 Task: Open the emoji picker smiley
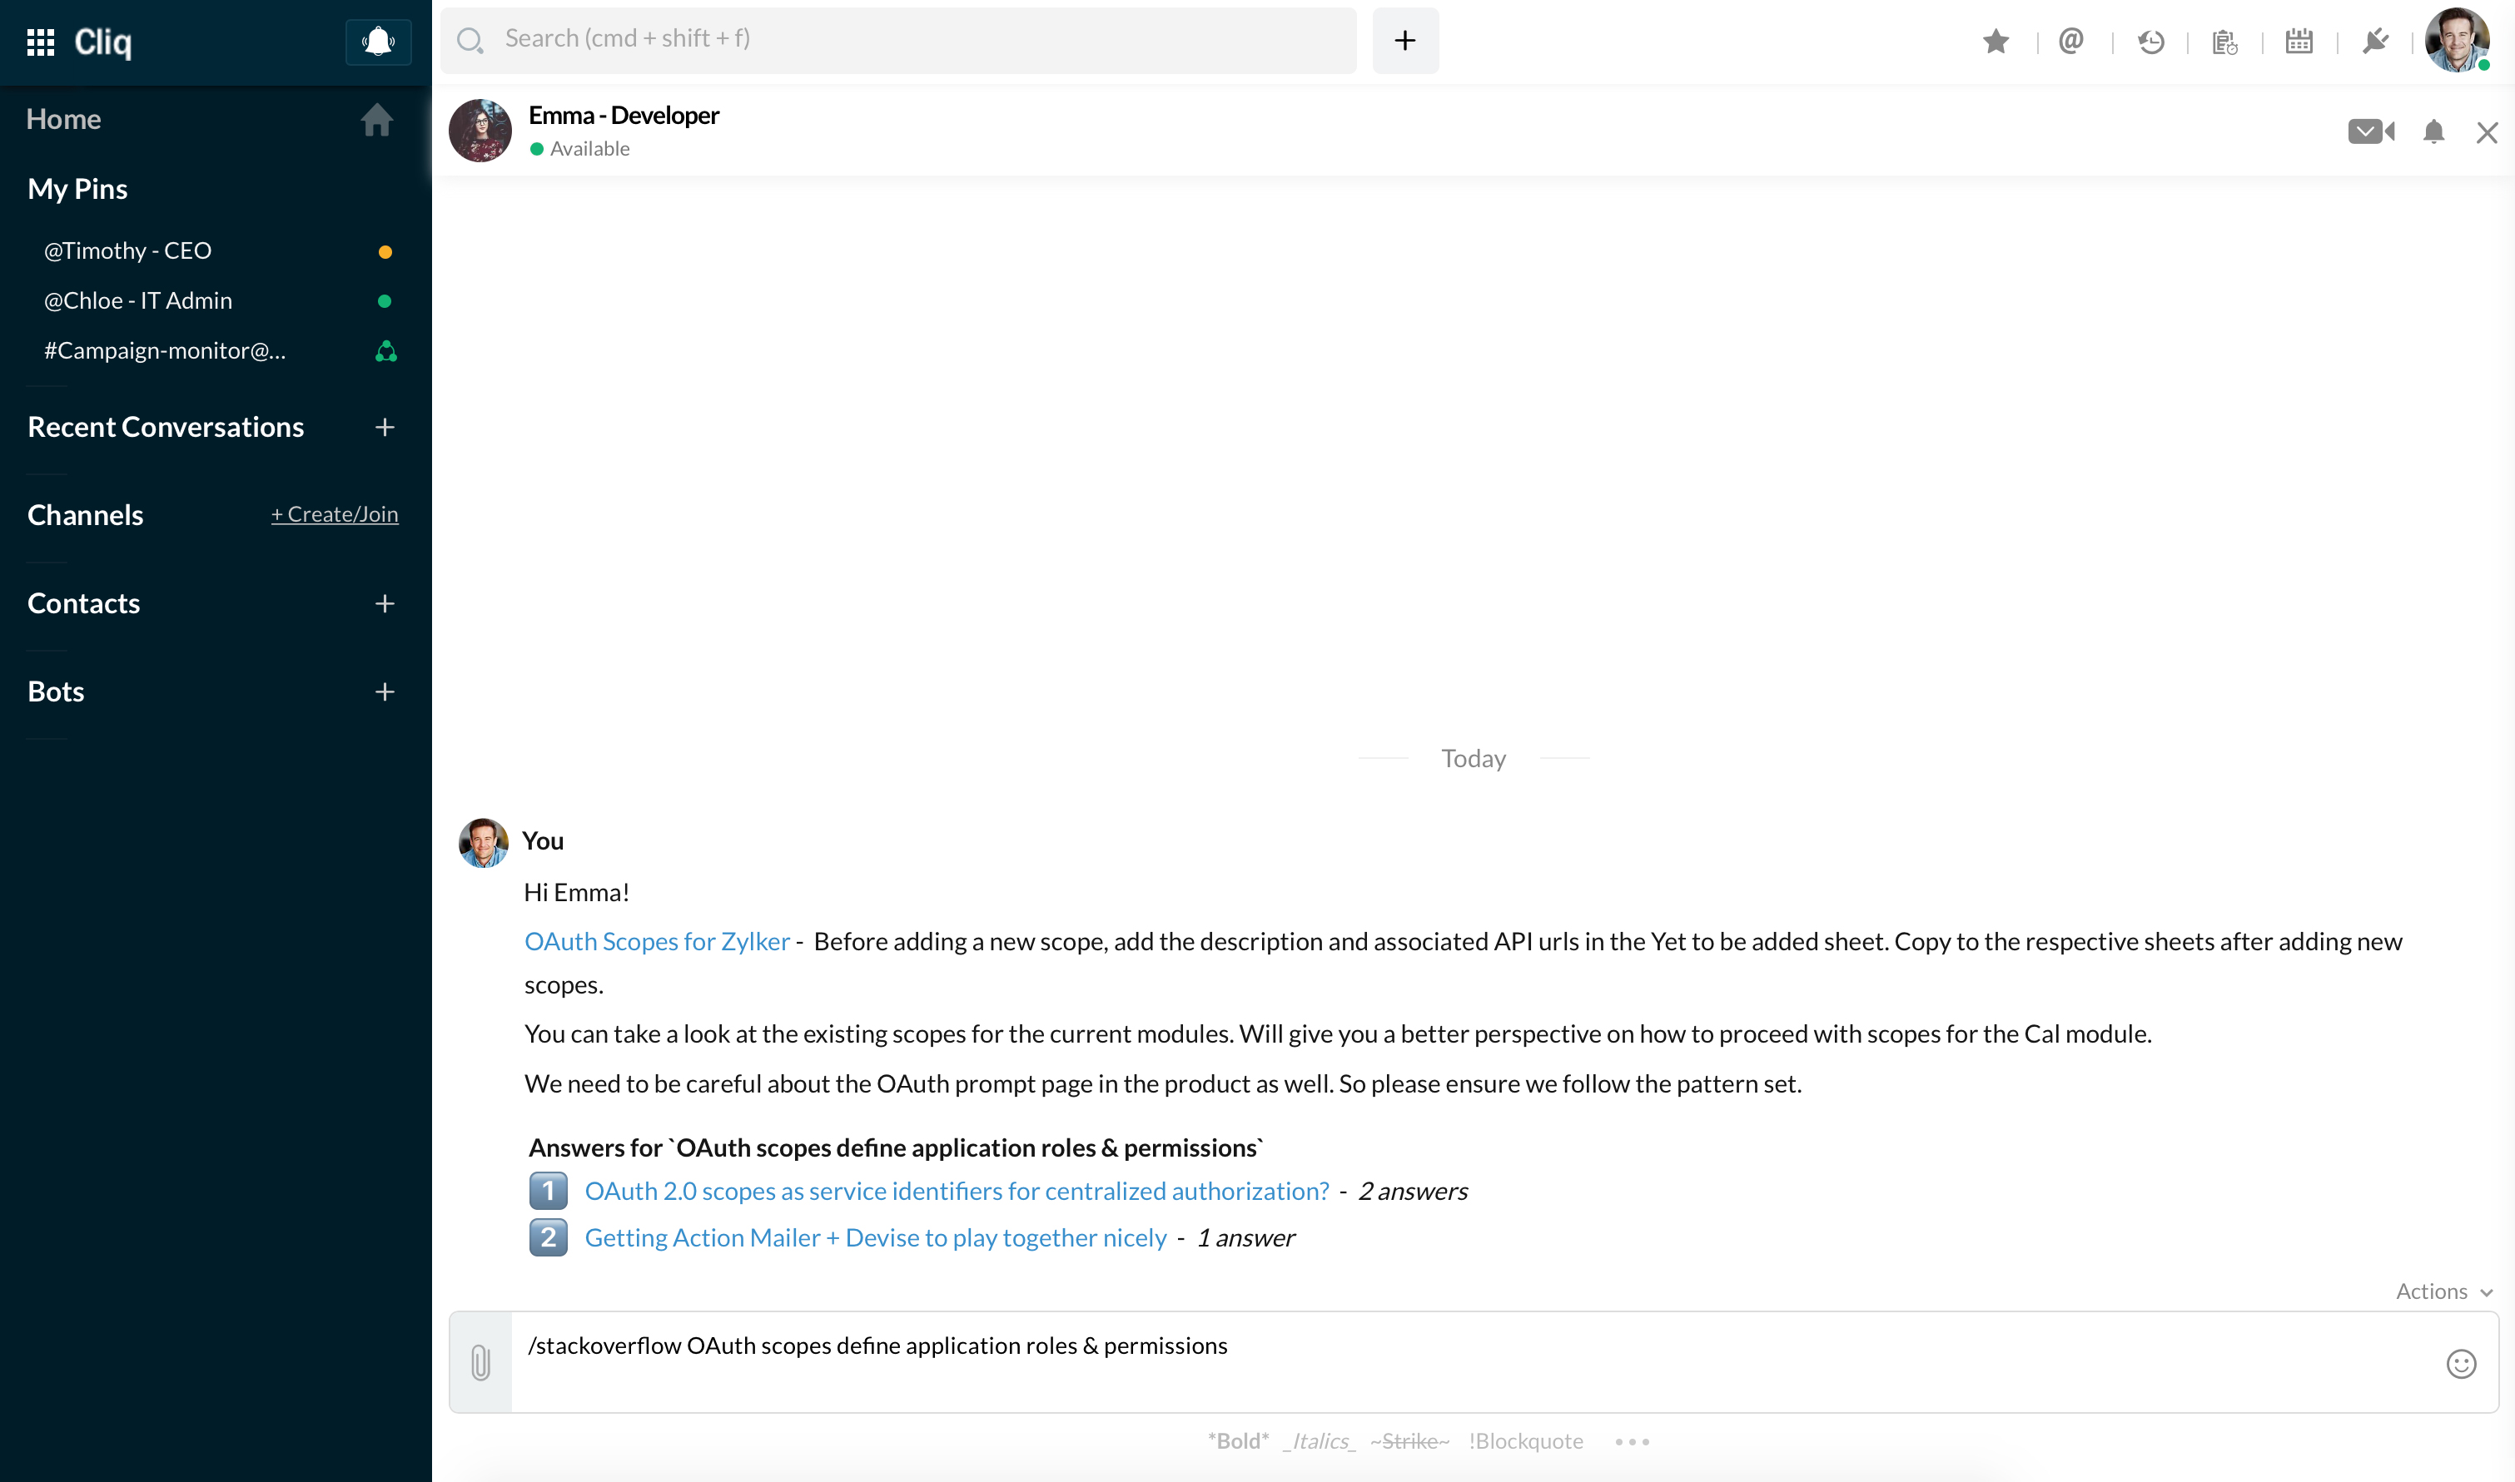2461,1364
